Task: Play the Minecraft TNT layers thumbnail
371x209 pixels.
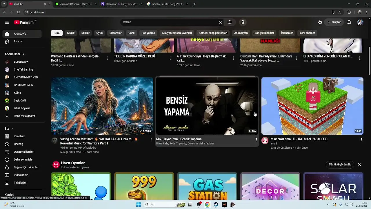Action: [312, 106]
